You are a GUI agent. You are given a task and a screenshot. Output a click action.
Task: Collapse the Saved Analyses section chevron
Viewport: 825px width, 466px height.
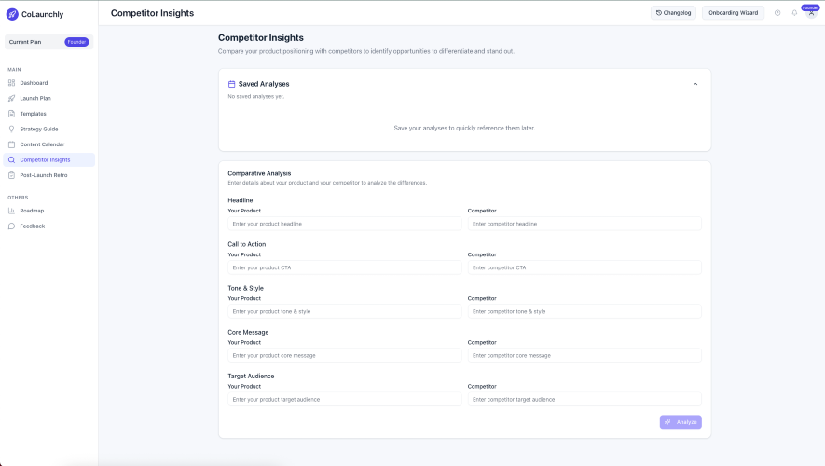tap(695, 84)
